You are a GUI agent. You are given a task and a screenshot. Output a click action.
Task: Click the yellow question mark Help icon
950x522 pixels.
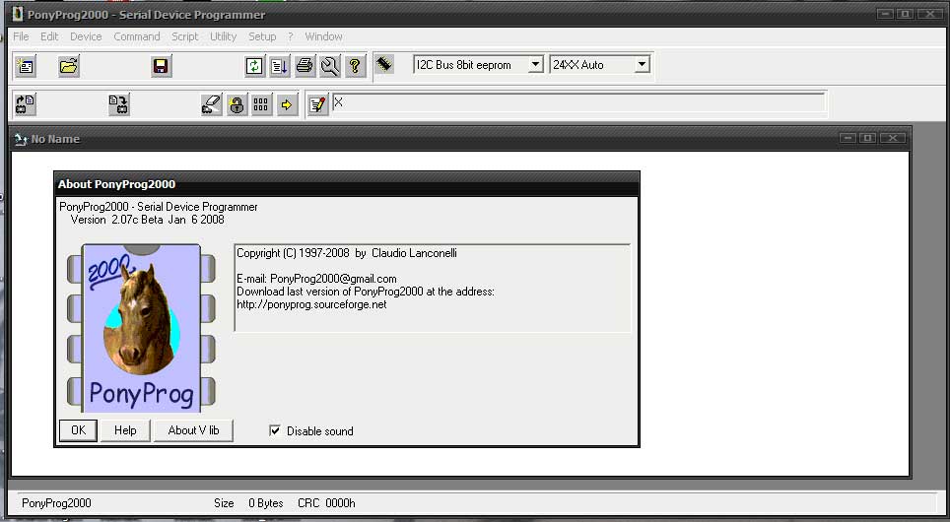point(355,65)
